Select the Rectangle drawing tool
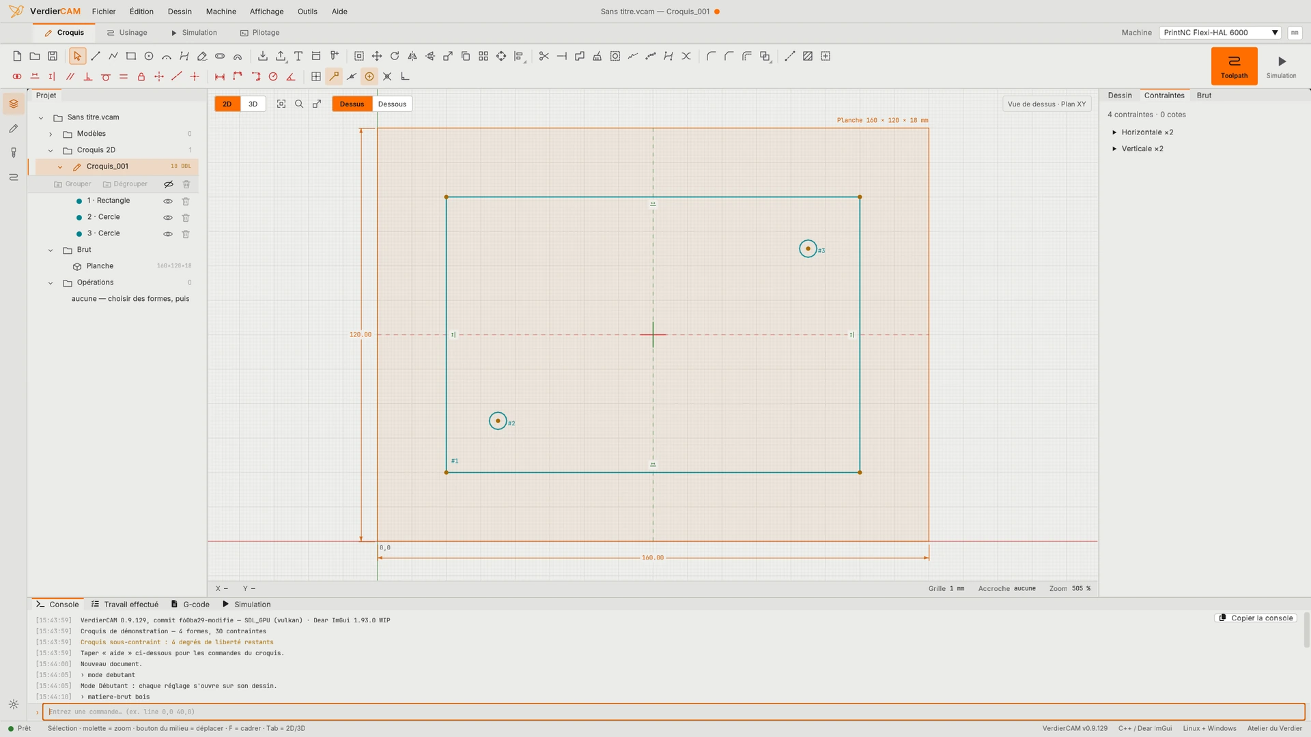1311x737 pixels. pos(131,57)
